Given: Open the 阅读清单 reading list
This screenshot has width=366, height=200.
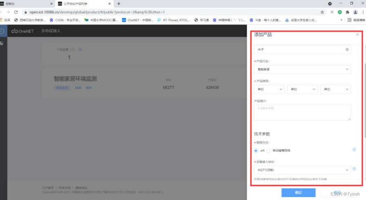Looking at the screenshot, I should pos(357,20).
